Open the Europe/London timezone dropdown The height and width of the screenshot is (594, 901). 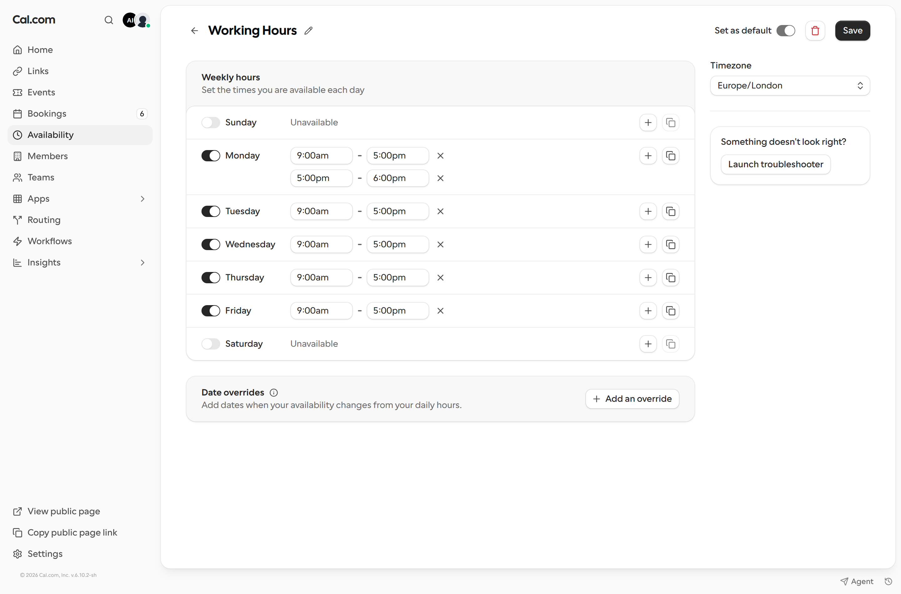click(x=790, y=86)
